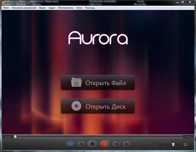Show the playlist with the list icon

pyautogui.click(x=81, y=144)
